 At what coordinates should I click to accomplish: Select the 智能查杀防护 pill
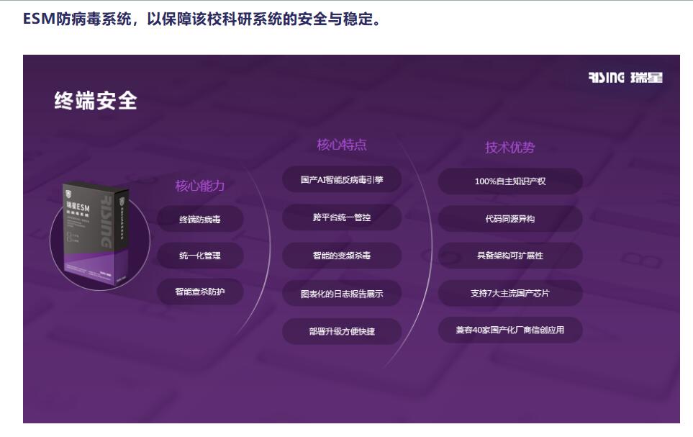tap(200, 292)
